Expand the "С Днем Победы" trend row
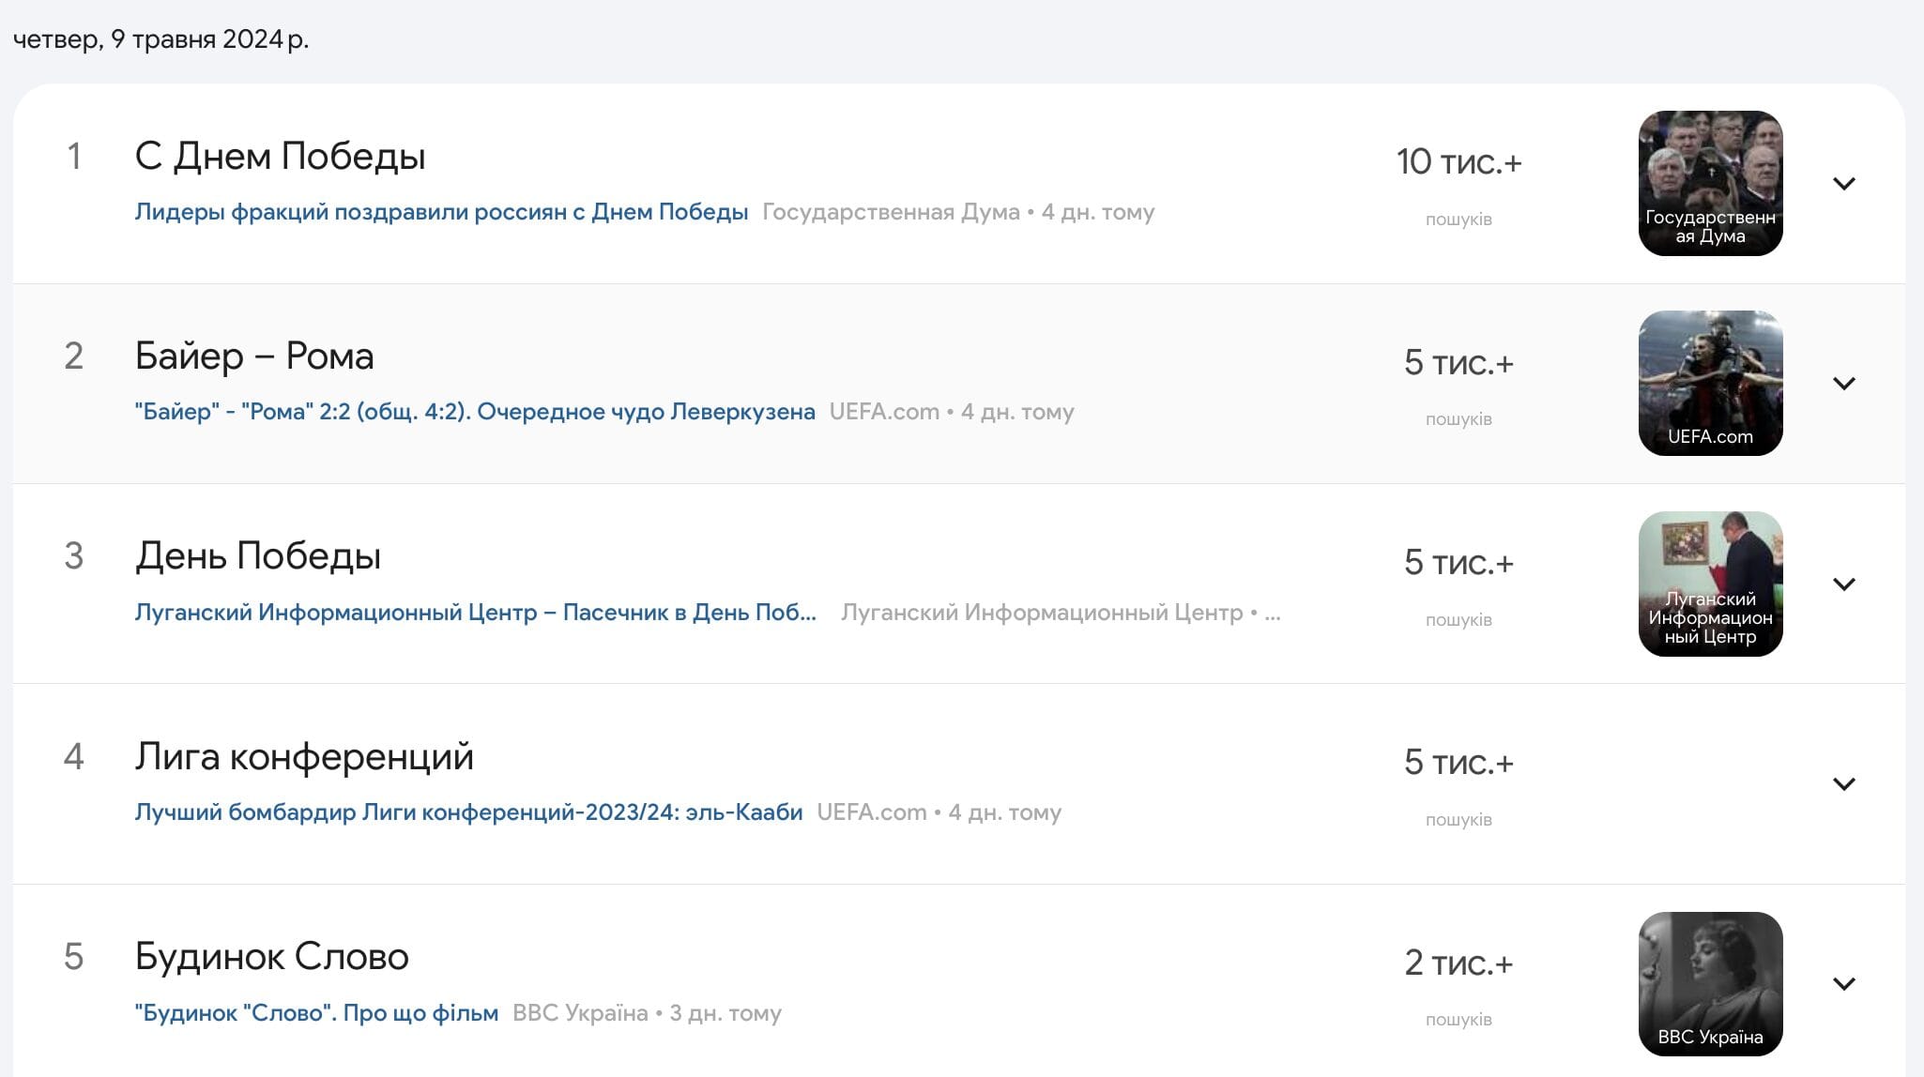 coord(1843,184)
